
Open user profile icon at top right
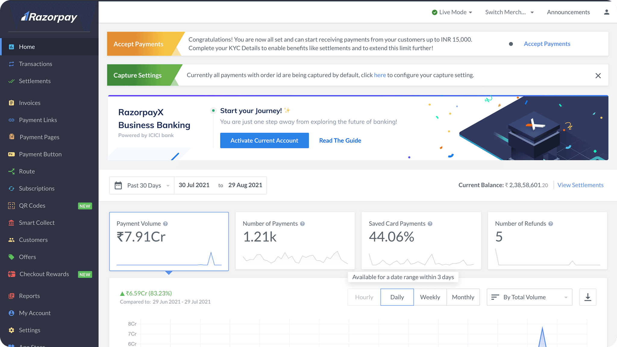coord(606,12)
